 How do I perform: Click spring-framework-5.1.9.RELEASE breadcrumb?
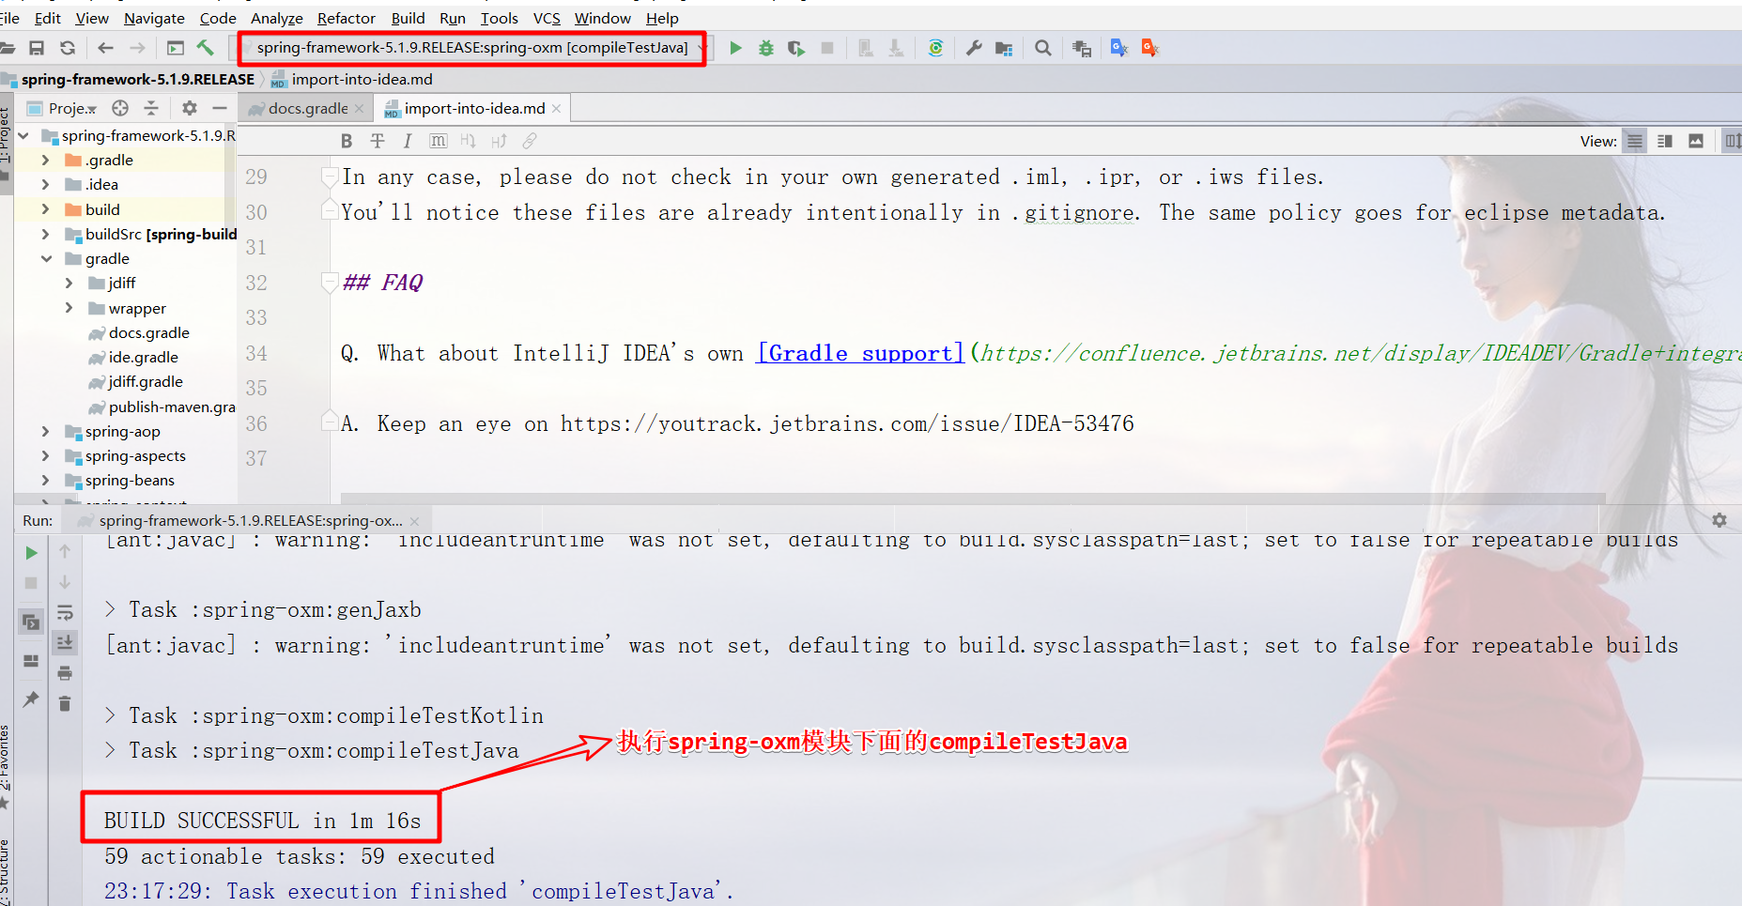point(138,80)
